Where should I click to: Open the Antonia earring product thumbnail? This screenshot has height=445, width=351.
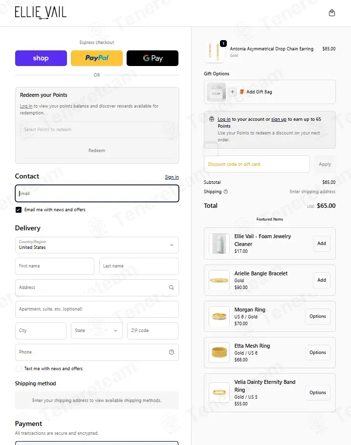click(x=215, y=52)
